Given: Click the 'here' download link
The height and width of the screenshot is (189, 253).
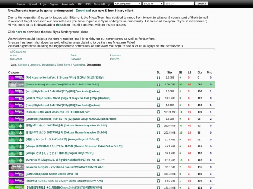Looking at the screenshot, I should 19,32.
